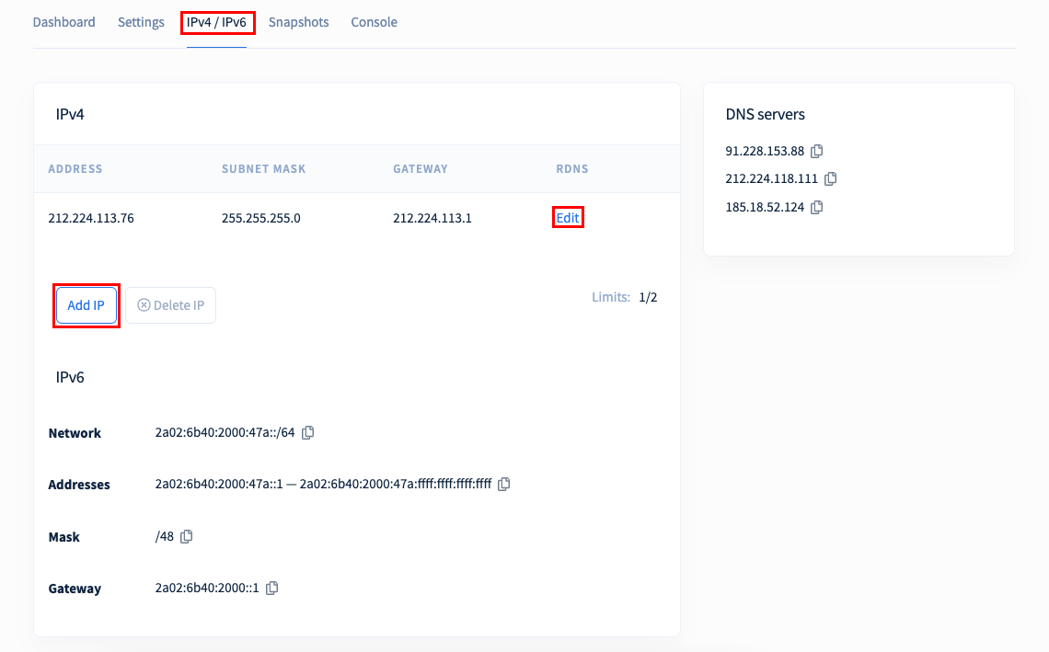Screen dimensions: 1049x652
Task: Copy DNS server 91.228.153.88
Action: tap(817, 151)
